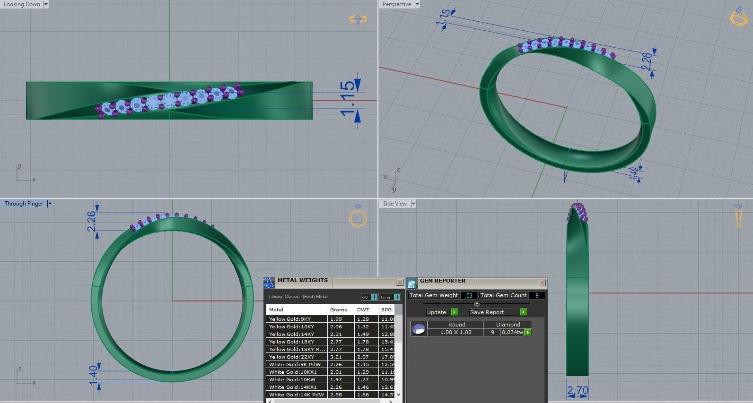Collapse the Gem Reporter summary with up arrow

point(476,304)
